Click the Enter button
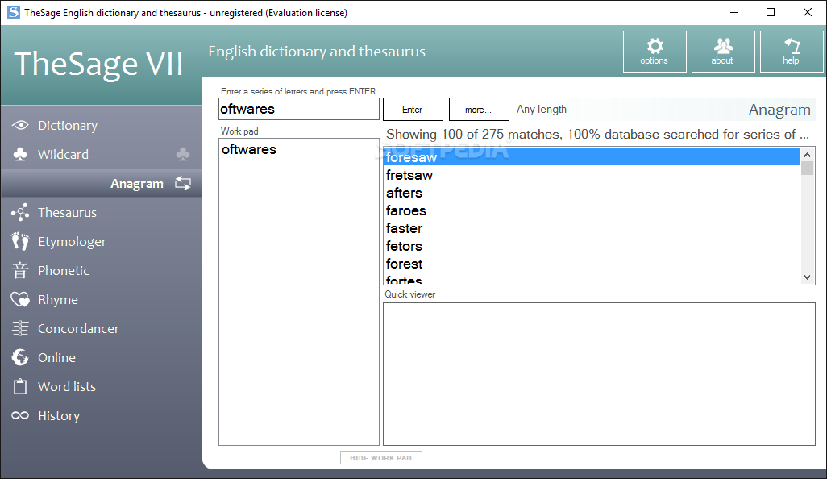Viewport: 827px width, 479px height. [x=413, y=109]
